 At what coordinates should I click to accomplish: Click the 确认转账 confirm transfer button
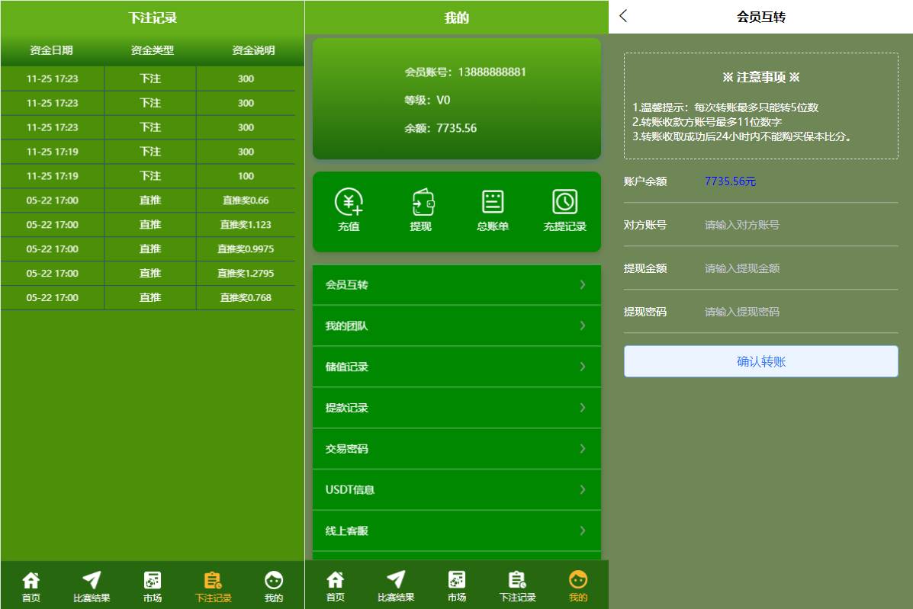pos(760,361)
